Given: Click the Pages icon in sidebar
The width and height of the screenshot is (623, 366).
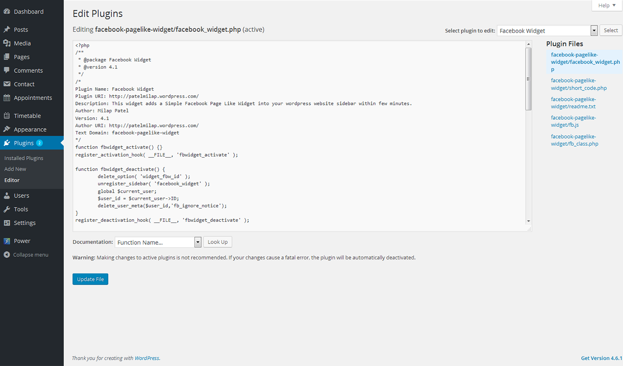Looking at the screenshot, I should click(x=7, y=57).
